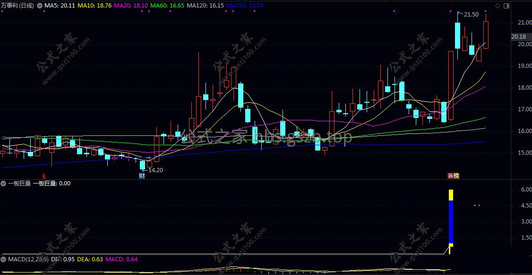Image resolution: width=532 pixels, height=275 pixels.
Task: Click the diamond icon at chart top-right
Action: point(498,6)
